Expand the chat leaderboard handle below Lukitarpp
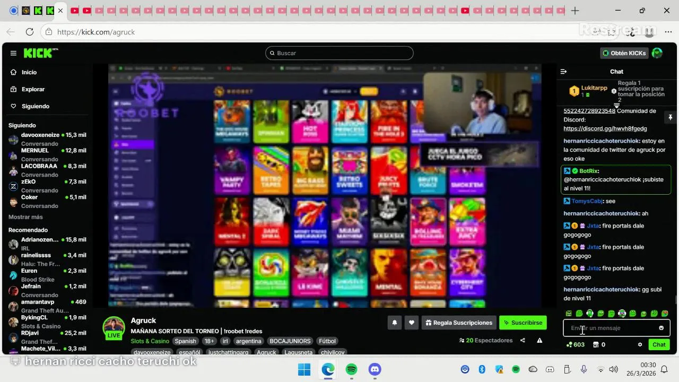The height and width of the screenshot is (382, 679). [616, 106]
